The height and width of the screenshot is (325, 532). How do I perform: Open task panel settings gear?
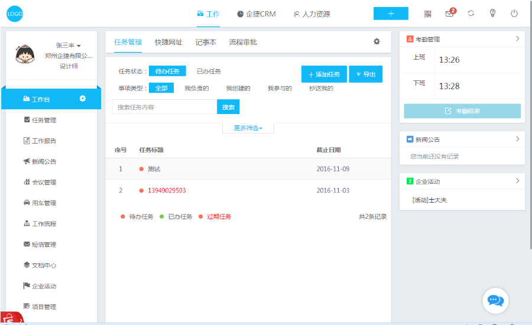(377, 41)
